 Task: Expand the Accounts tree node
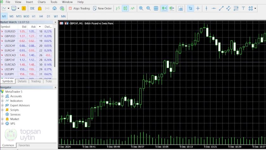[2, 96]
